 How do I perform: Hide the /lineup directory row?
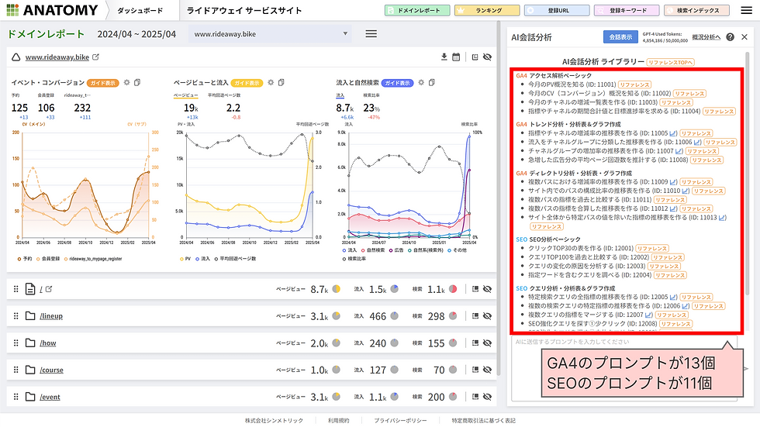point(487,315)
